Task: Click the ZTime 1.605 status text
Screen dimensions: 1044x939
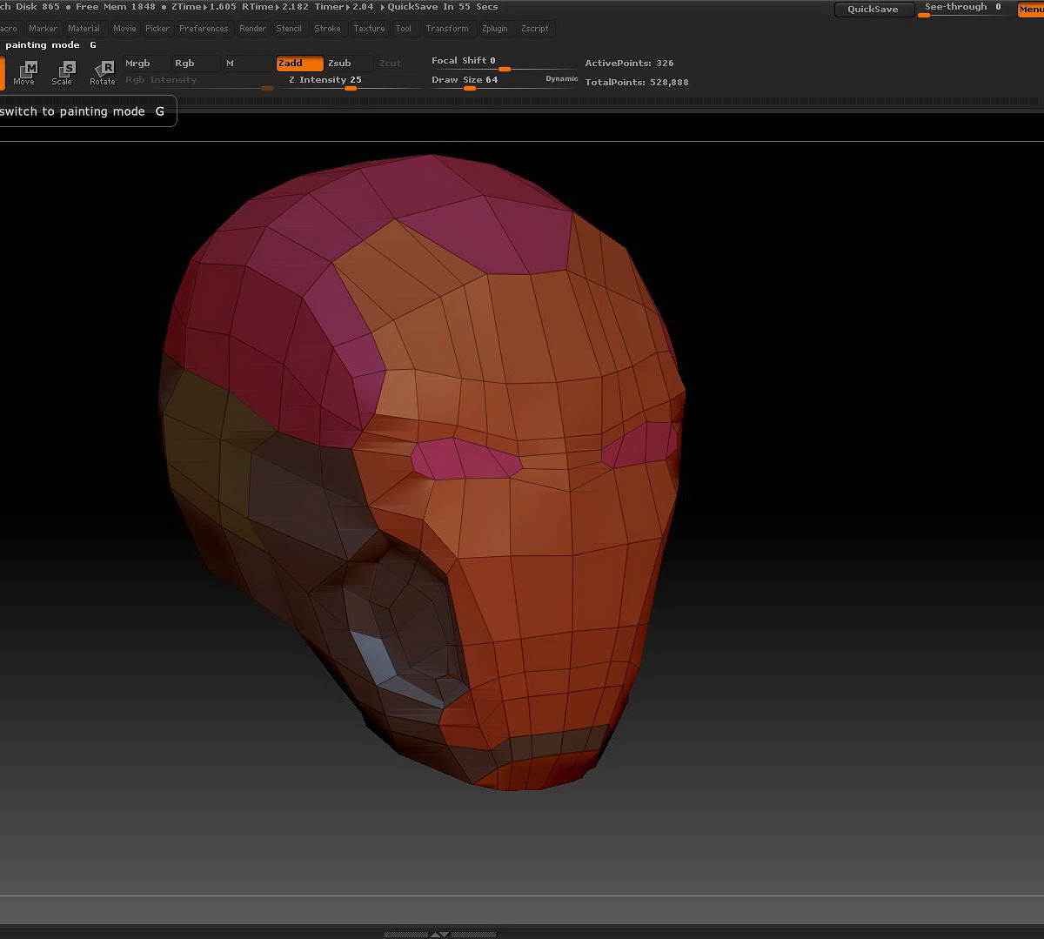Action: click(204, 7)
